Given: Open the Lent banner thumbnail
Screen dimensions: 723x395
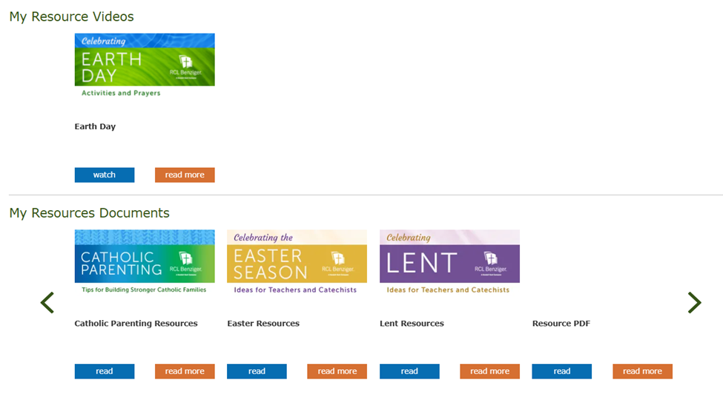Looking at the screenshot, I should coord(449,261).
